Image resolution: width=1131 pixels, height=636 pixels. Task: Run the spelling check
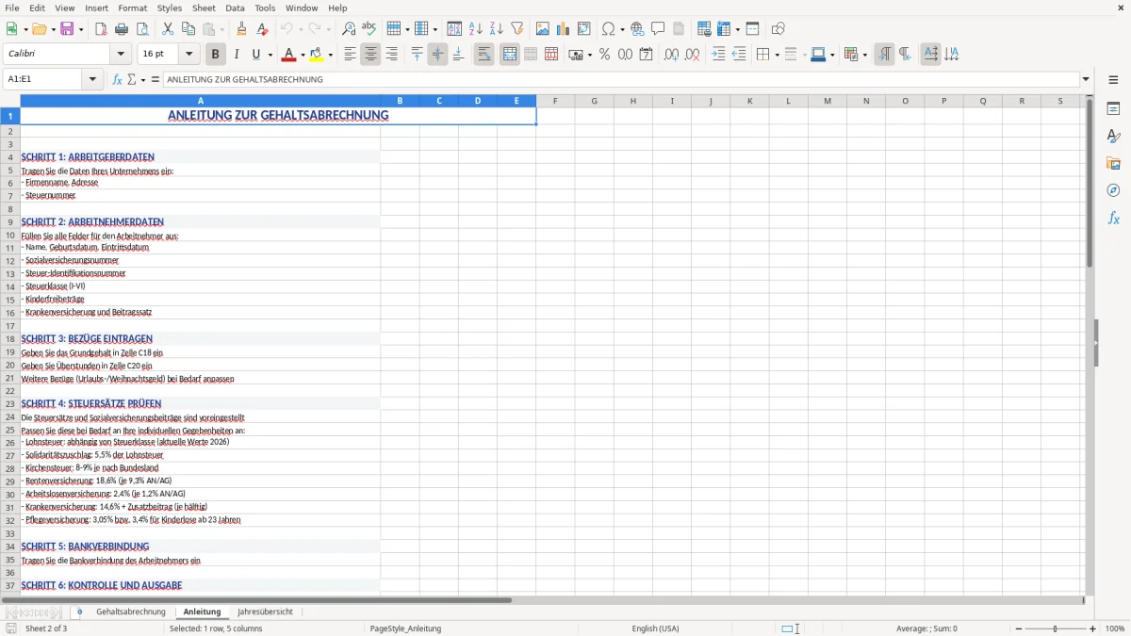pyautogui.click(x=369, y=28)
